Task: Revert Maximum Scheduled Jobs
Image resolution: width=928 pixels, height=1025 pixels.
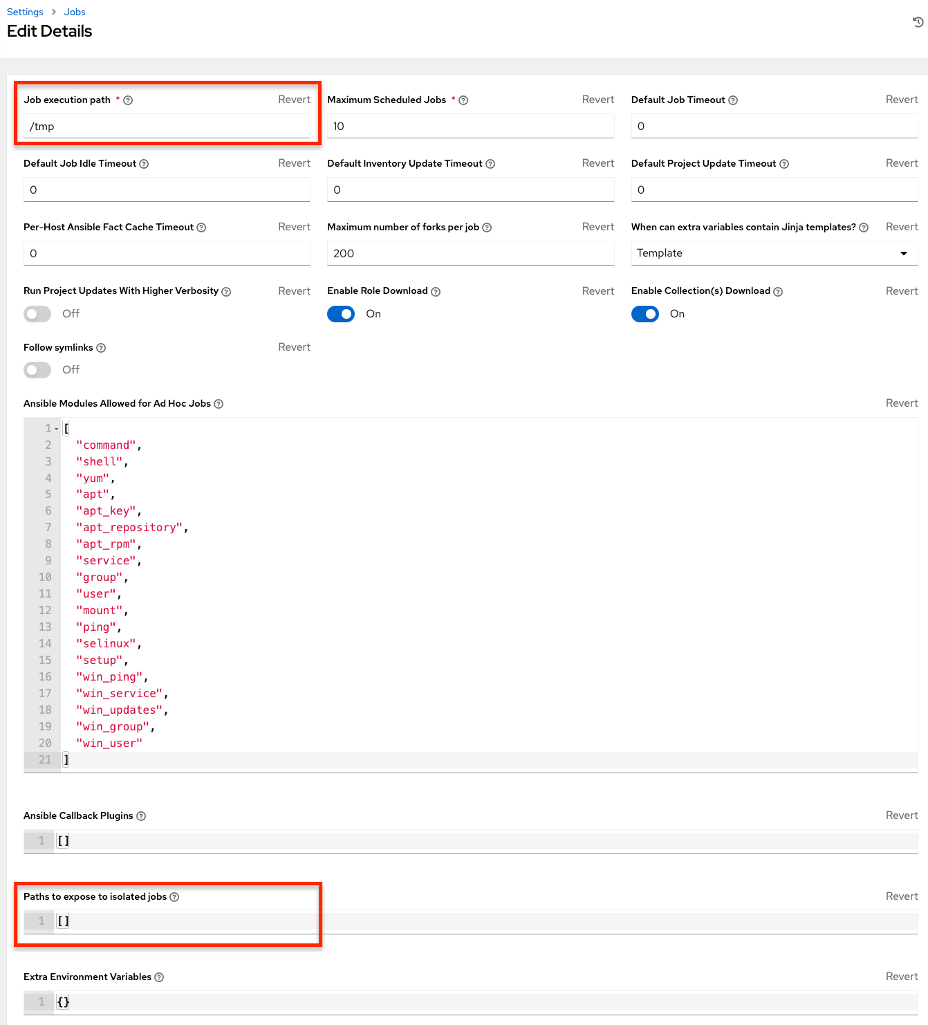Action: (598, 100)
